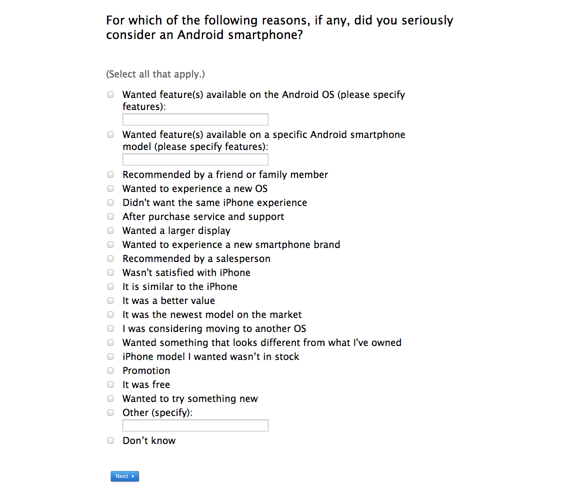Check 'I was considering moving to another OS'
584x488 pixels.
pos(110,328)
